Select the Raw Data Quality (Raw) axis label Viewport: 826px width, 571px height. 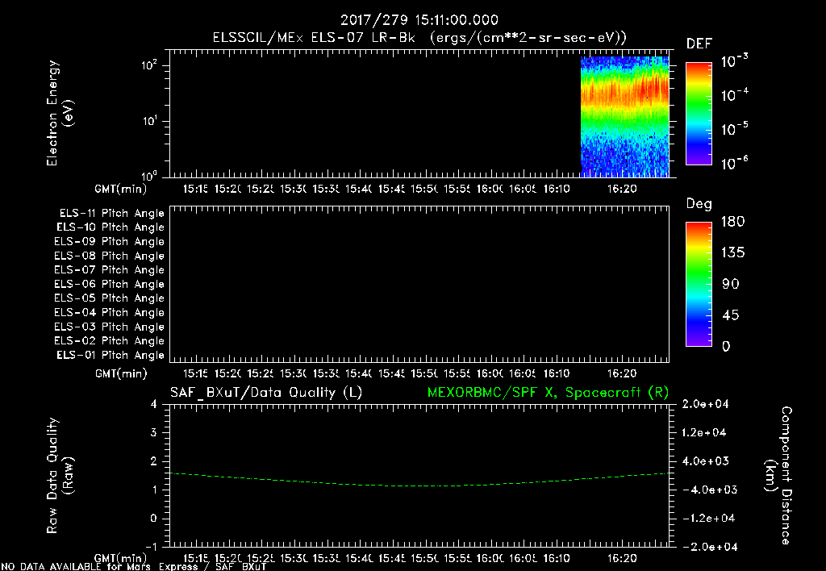pos(60,475)
